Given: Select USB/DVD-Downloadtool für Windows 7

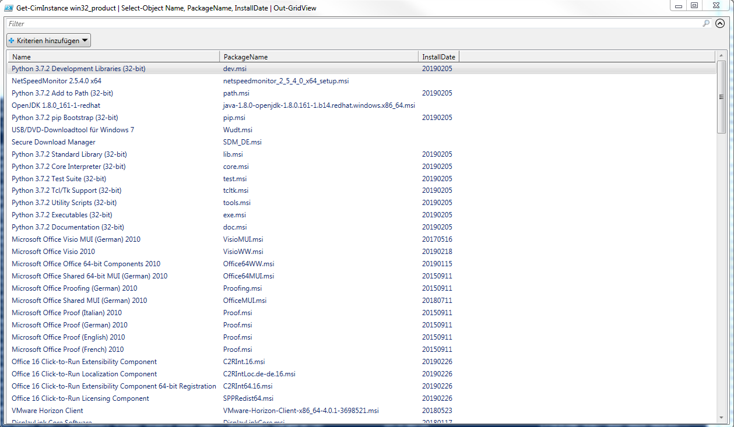Looking at the screenshot, I should [361, 130].
